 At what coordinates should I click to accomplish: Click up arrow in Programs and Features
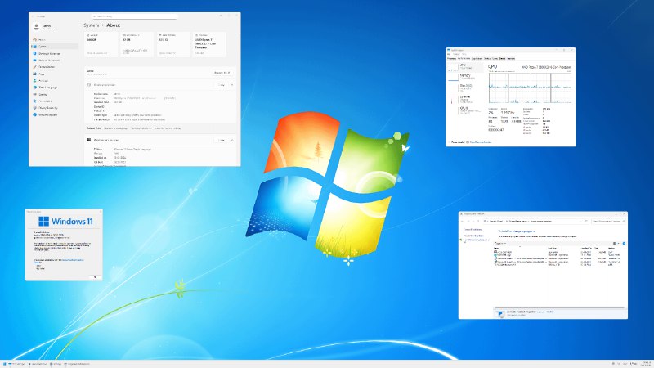pos(478,221)
